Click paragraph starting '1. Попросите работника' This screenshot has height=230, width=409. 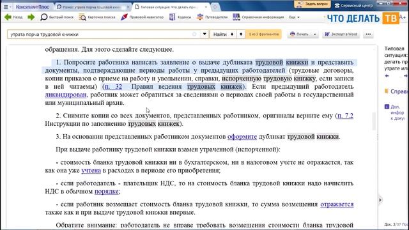coord(199,82)
